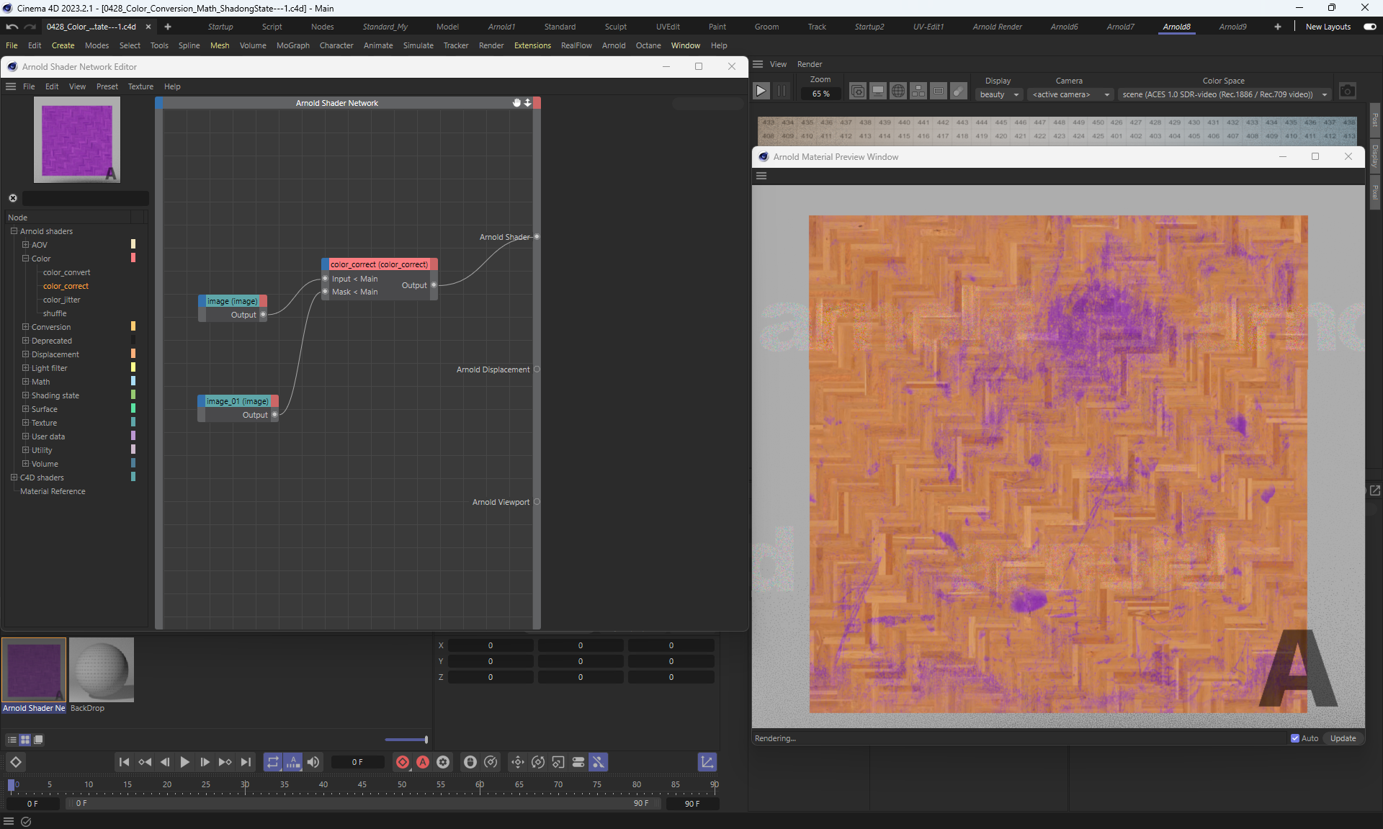
Task: Toggle timeline loop playback icon
Action: click(272, 762)
